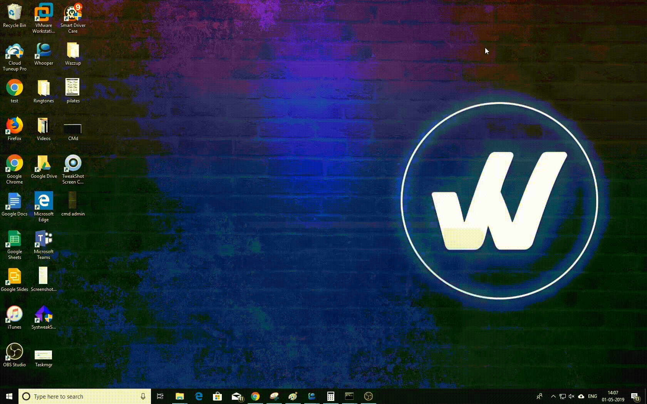
Task: Select the Firefox desktop shortcut
Action: pos(14,129)
